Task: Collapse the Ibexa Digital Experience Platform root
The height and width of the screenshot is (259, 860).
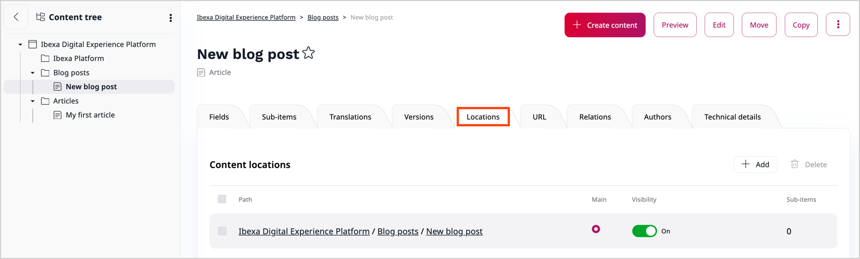Action: 20,45
